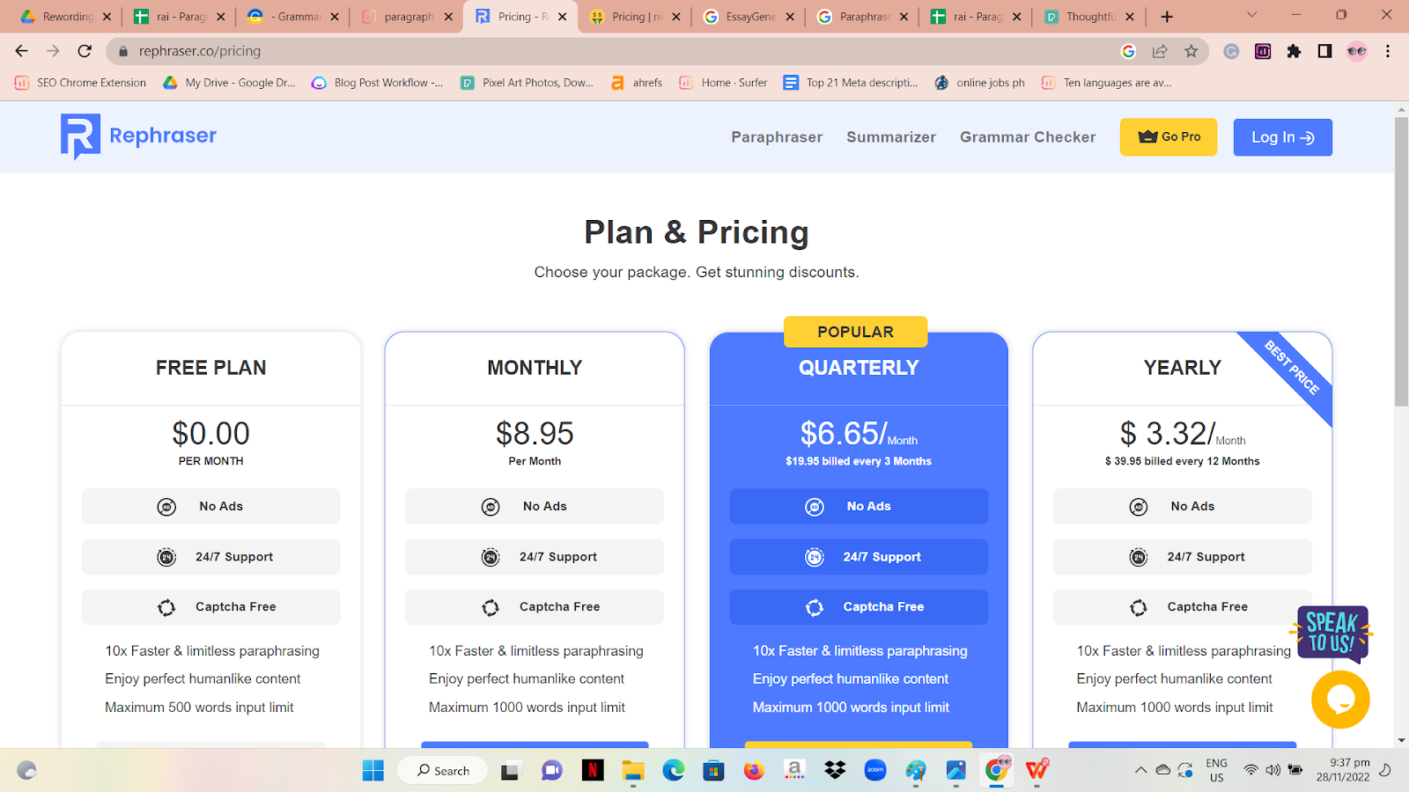Screen dimensions: 1409x792
Task: Open the Windows Start menu
Action: click(x=373, y=771)
